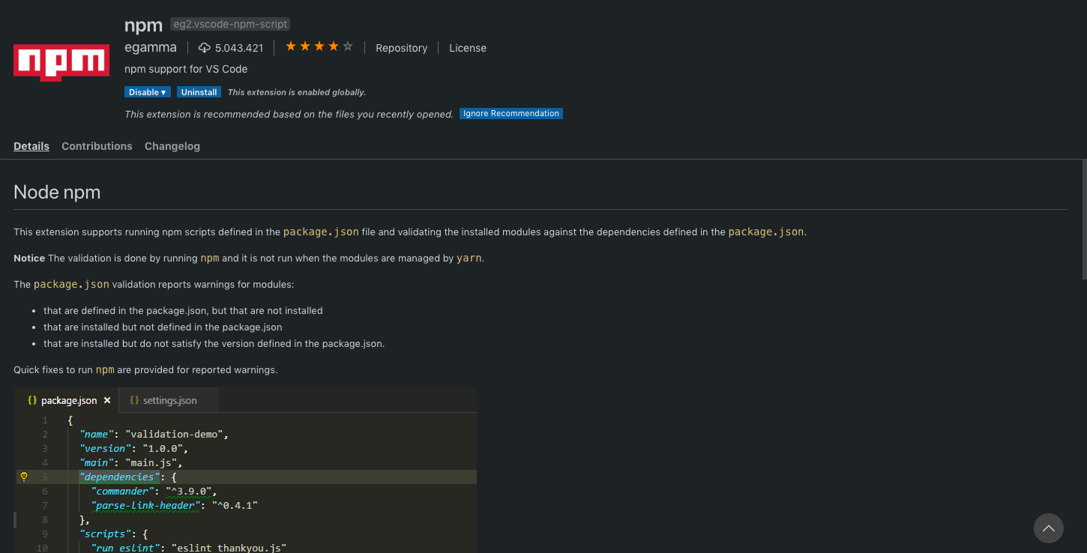The image size is (1087, 553).
Task: Switch to the Changelog tab
Action: 172,146
